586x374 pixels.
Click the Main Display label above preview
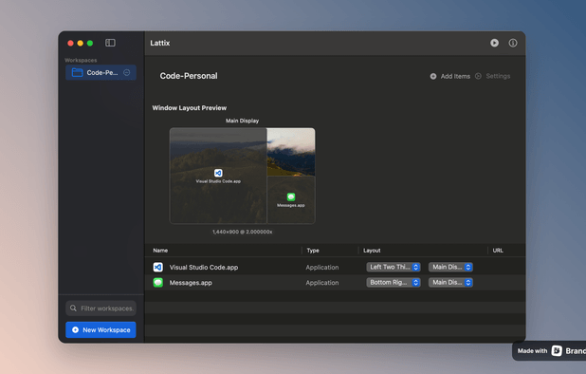tap(242, 121)
